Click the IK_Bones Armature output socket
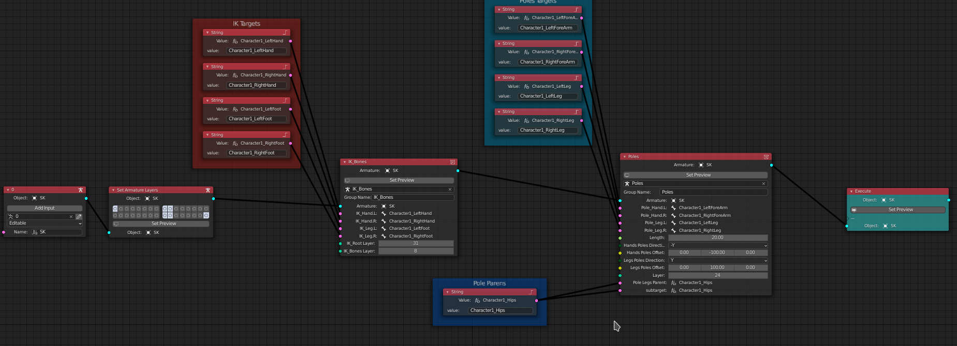This screenshot has width=957, height=346. 458,170
